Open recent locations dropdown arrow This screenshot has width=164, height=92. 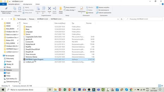(x=8, y=19)
